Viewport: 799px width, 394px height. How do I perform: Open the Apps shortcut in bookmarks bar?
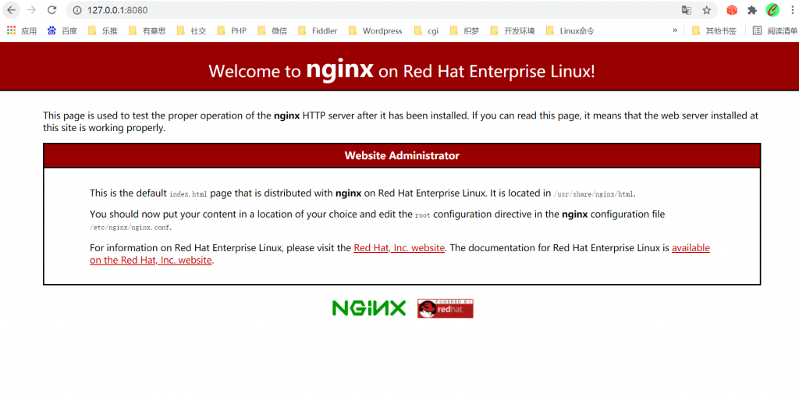coord(21,30)
